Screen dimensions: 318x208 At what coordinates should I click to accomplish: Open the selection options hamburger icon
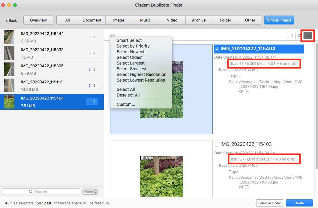(x=112, y=35)
